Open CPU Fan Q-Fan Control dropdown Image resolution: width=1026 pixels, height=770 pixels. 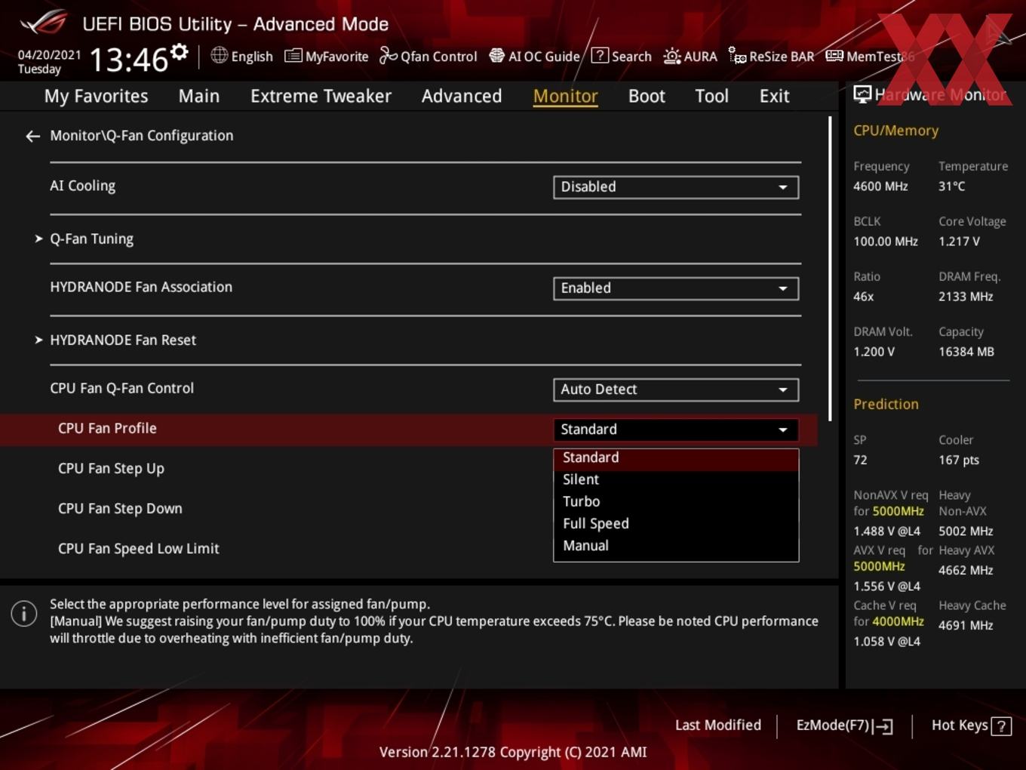pyautogui.click(x=676, y=390)
